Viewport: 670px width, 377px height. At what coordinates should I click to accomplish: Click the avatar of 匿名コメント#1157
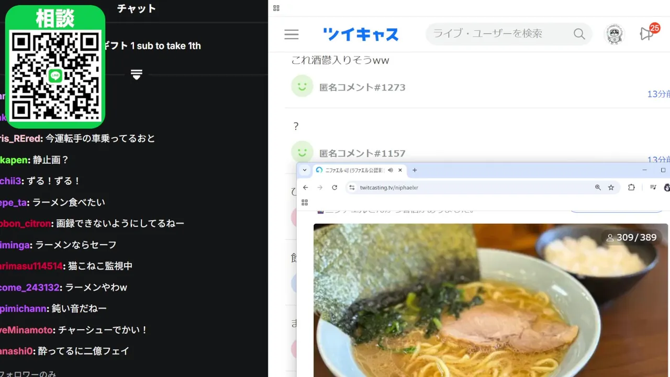(302, 152)
